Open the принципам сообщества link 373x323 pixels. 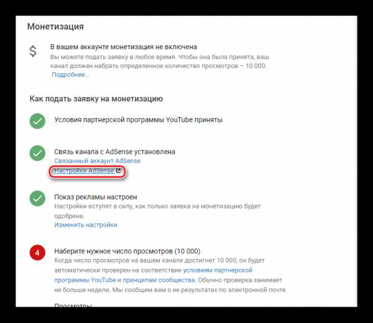pos(159,280)
